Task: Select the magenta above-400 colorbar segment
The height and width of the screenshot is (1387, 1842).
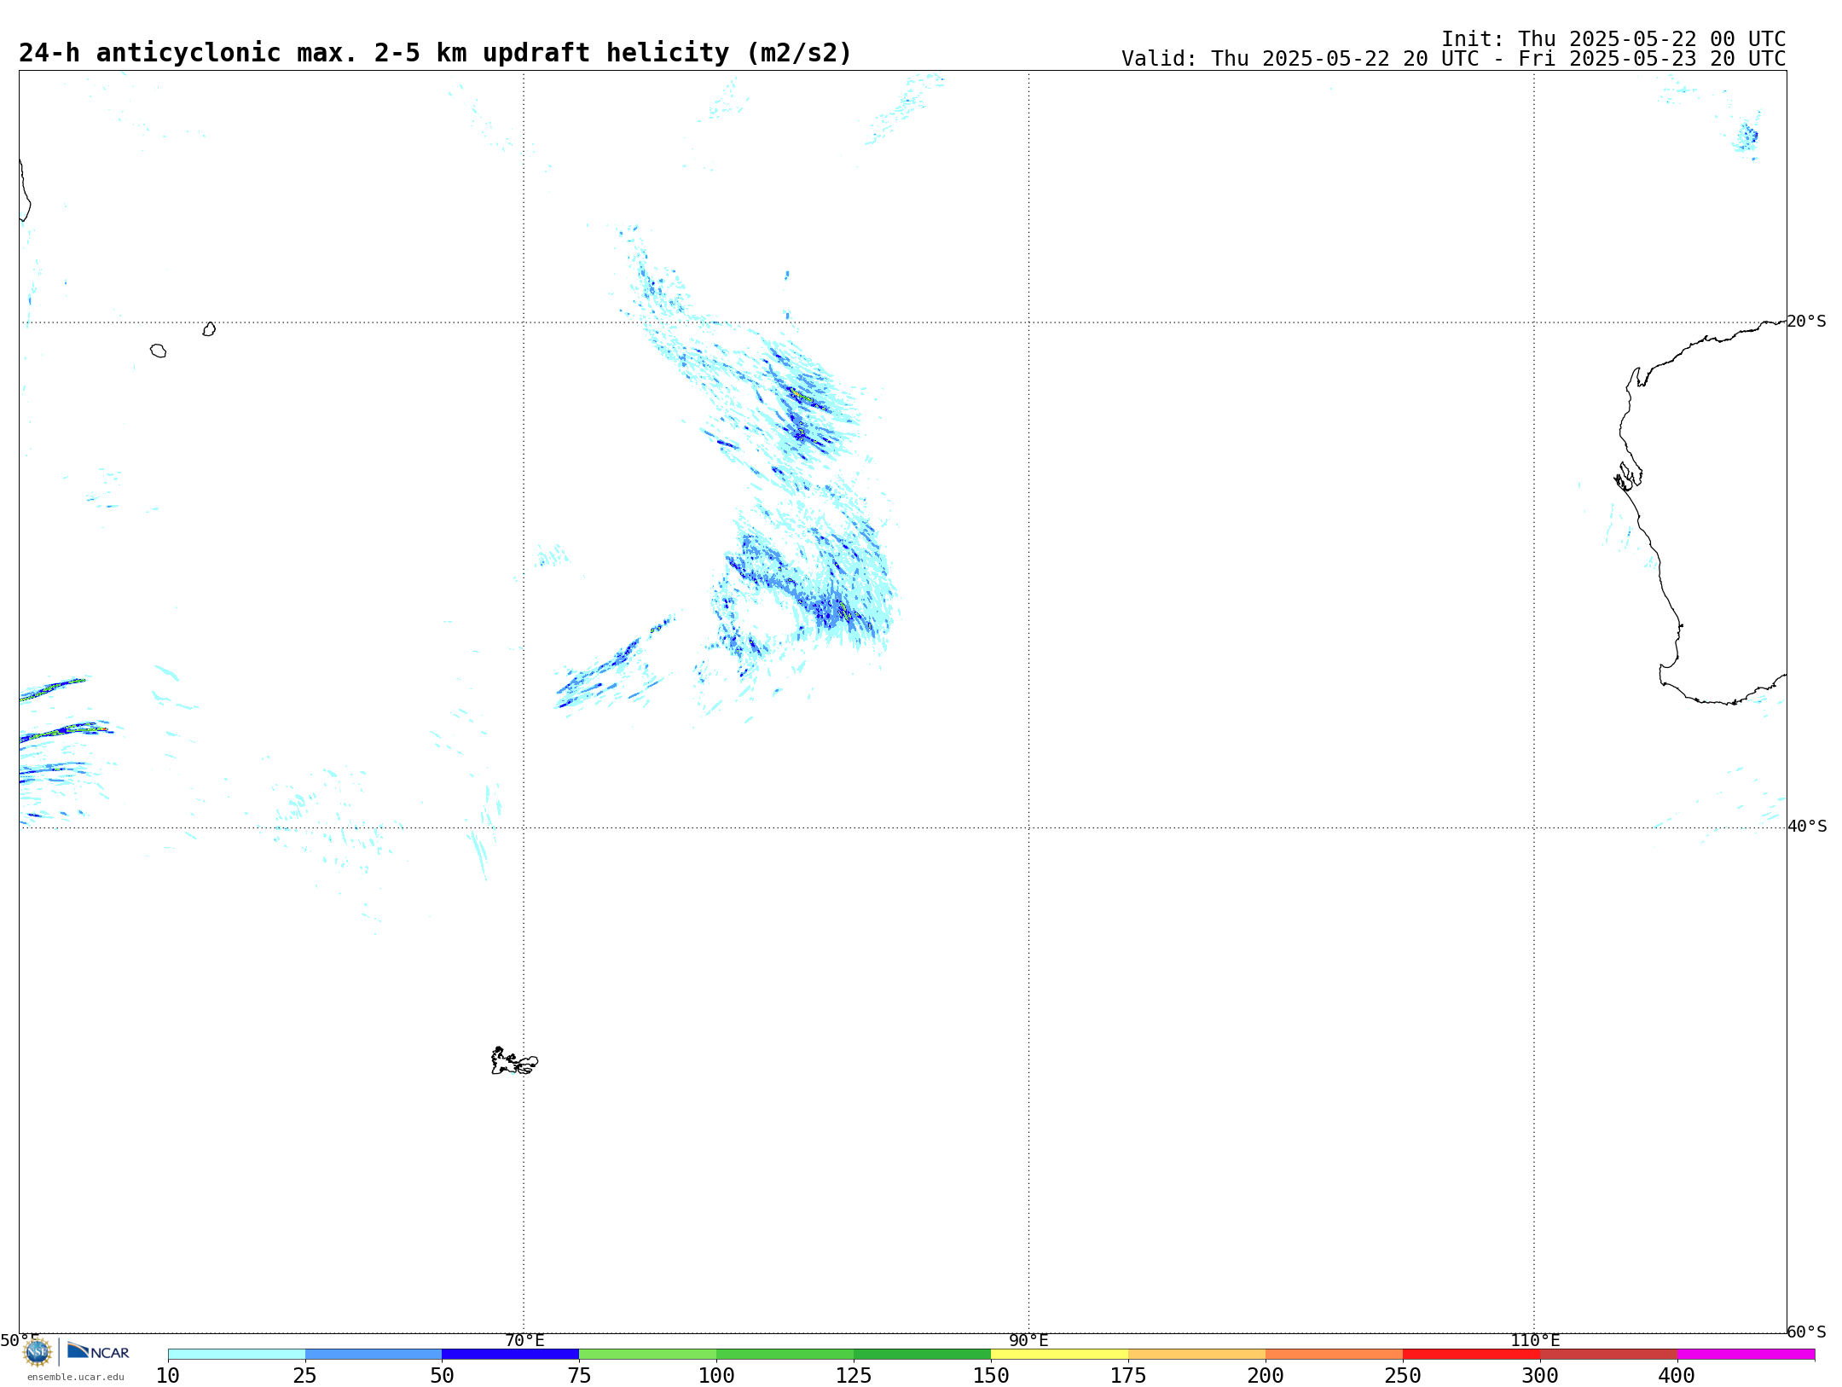Action: (1746, 1355)
